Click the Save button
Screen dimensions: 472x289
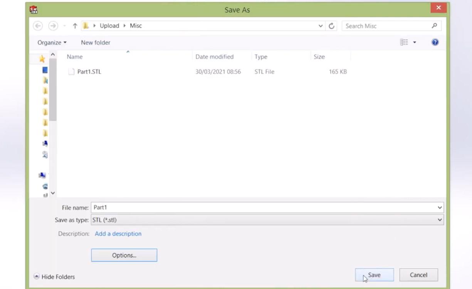click(374, 275)
